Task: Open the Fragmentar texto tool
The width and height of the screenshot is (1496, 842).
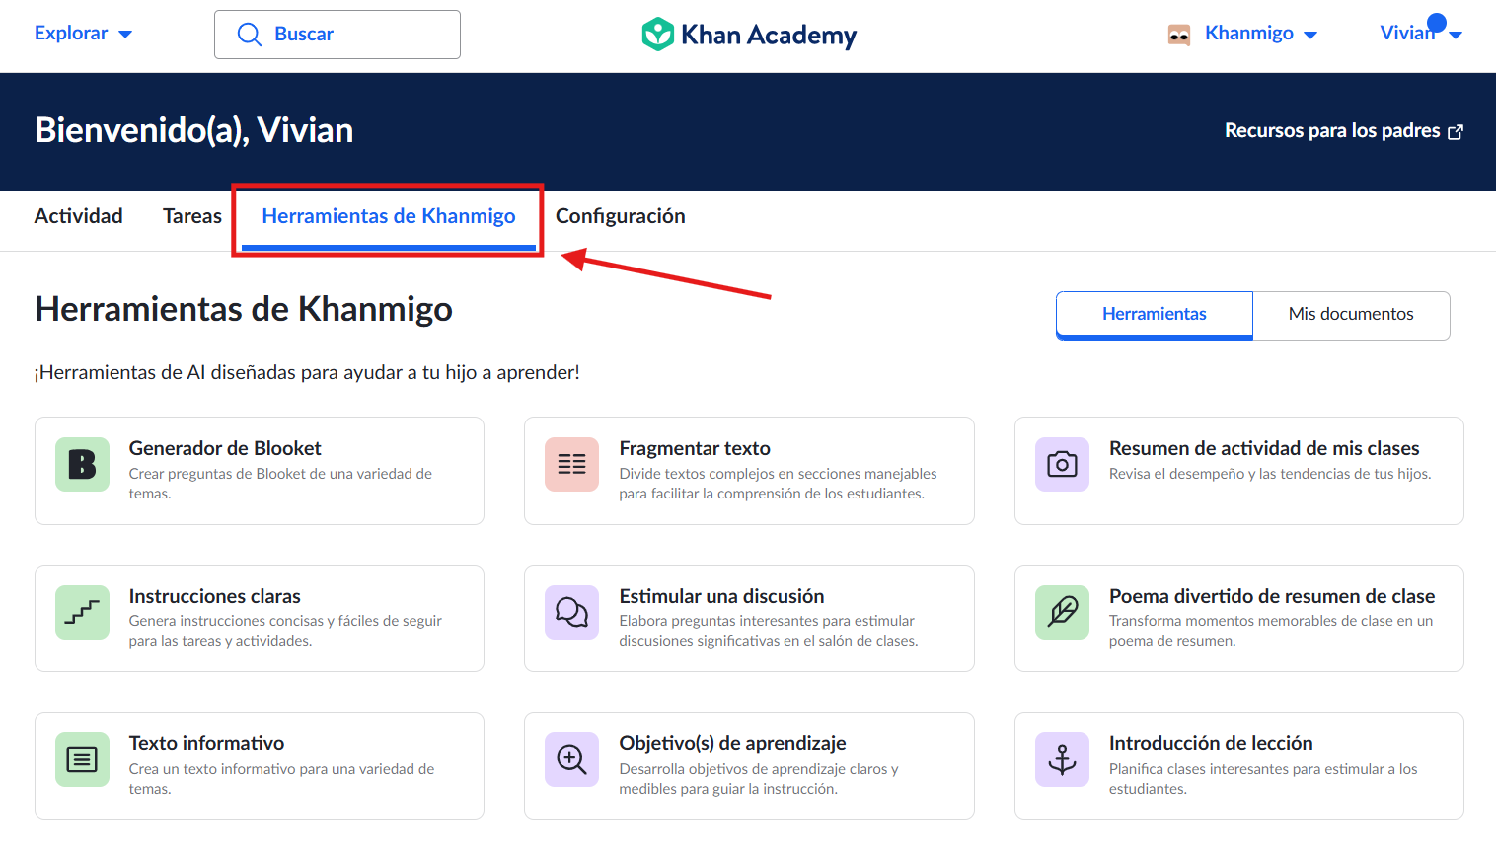Action: 749,471
